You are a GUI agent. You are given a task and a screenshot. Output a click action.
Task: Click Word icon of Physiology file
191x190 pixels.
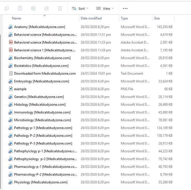pos(11,182)
